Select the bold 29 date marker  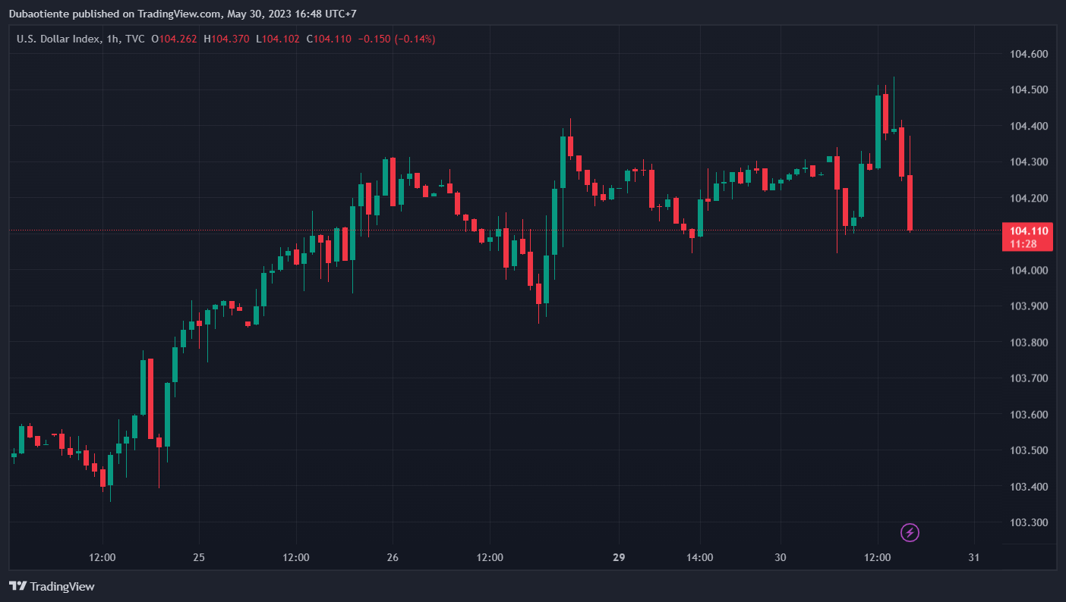pos(619,557)
